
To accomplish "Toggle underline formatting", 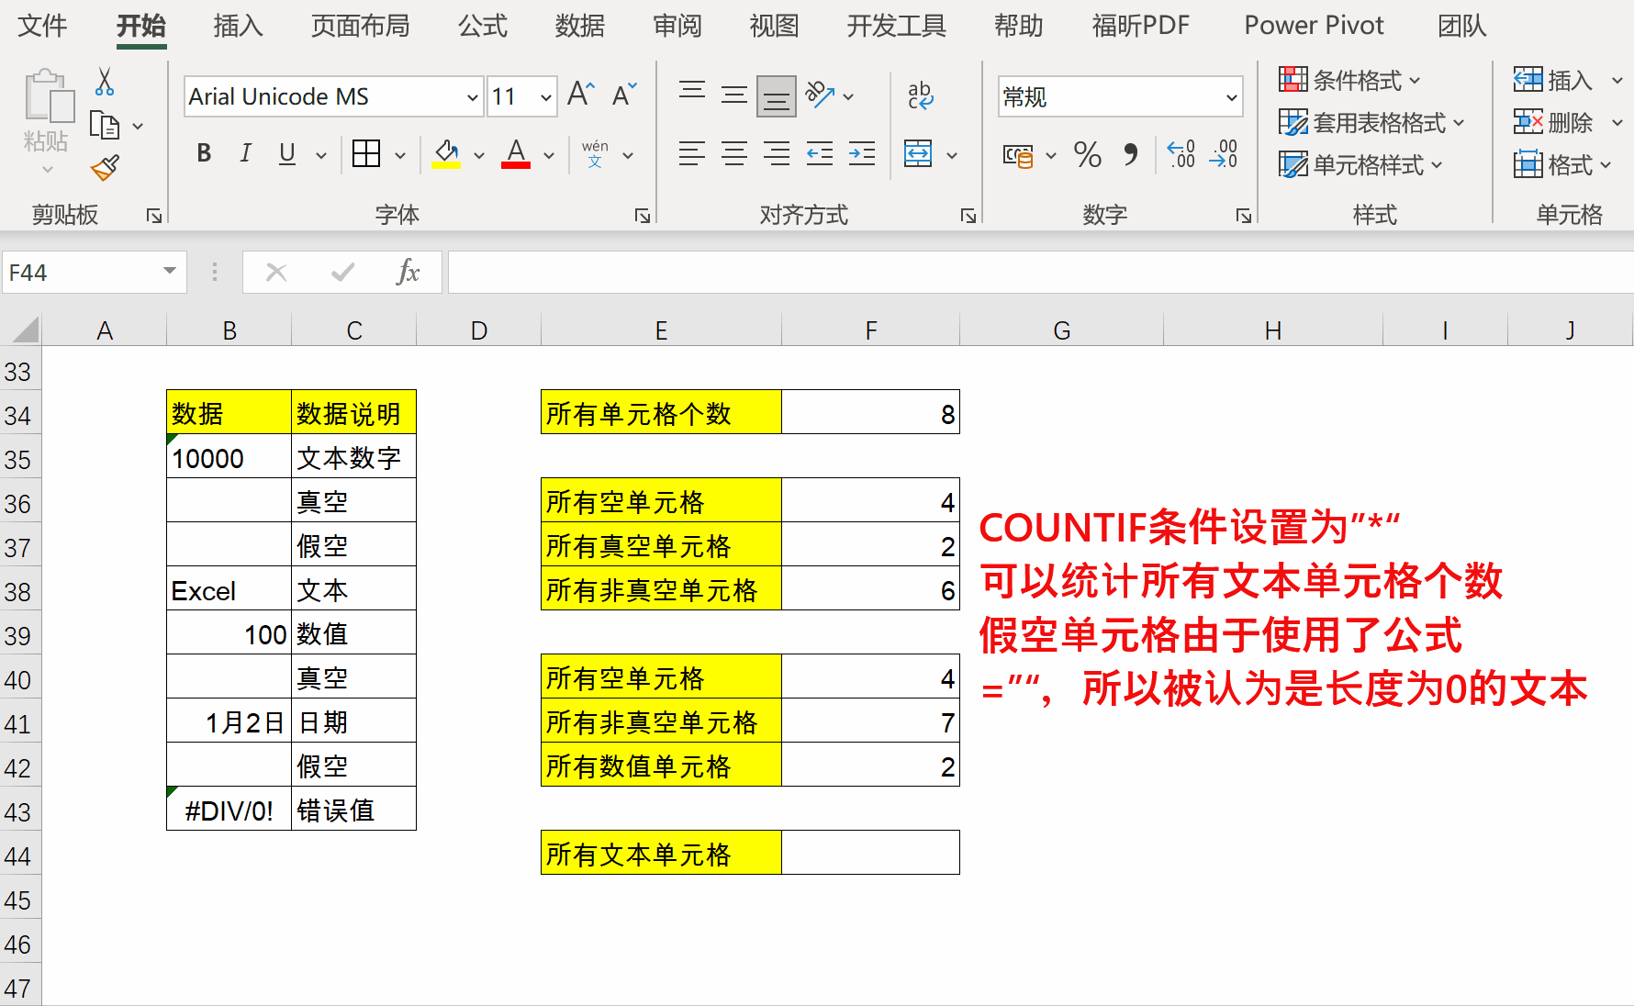I will click(x=286, y=153).
